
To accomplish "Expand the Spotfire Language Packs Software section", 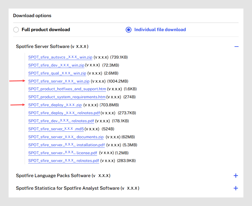I will click(x=236, y=175).
